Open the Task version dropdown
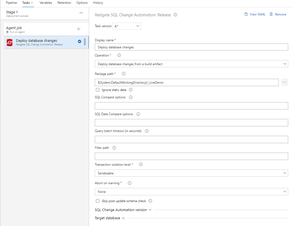The height and width of the screenshot is (226, 292). (127, 26)
